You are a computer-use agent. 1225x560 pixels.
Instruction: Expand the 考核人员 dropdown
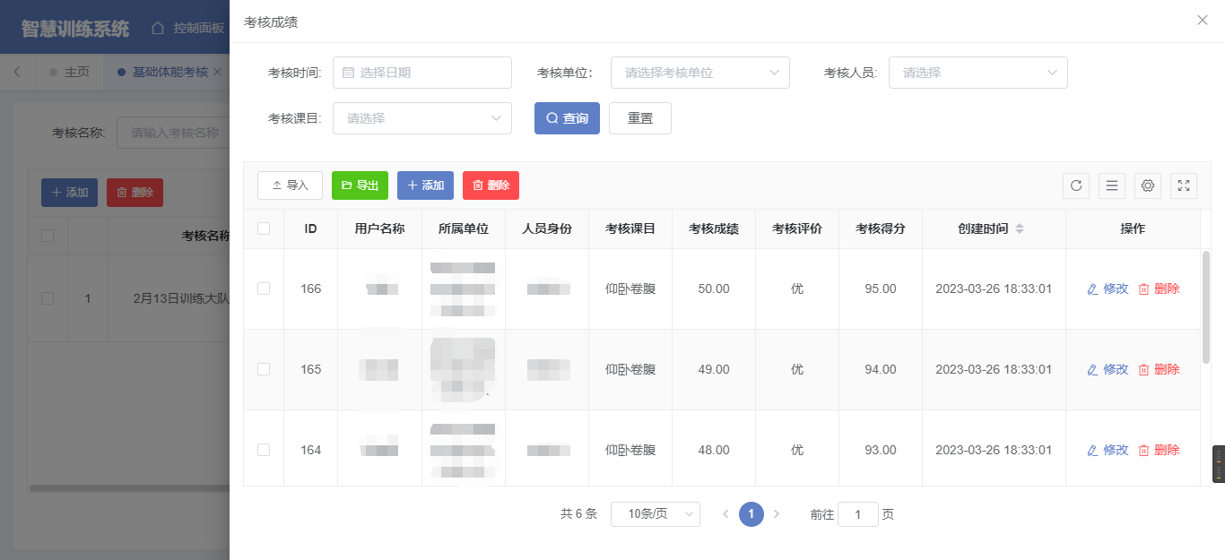click(977, 73)
